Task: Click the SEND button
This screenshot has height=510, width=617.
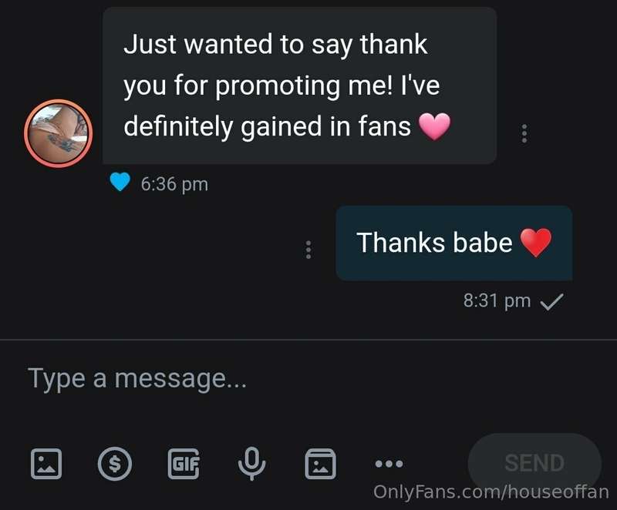Action: click(x=534, y=462)
